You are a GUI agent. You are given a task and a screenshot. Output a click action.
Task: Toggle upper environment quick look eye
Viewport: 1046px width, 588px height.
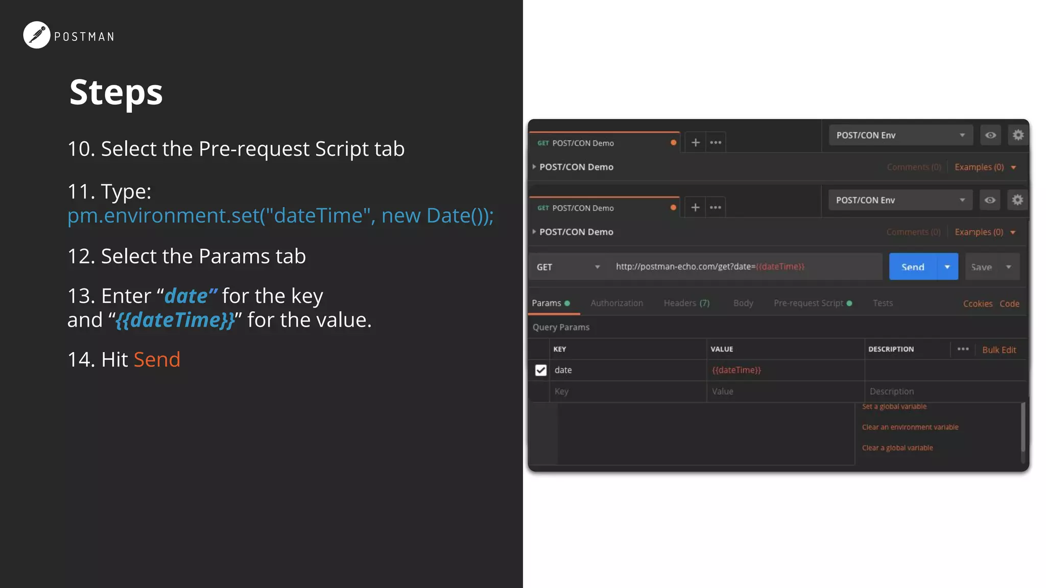click(x=990, y=135)
